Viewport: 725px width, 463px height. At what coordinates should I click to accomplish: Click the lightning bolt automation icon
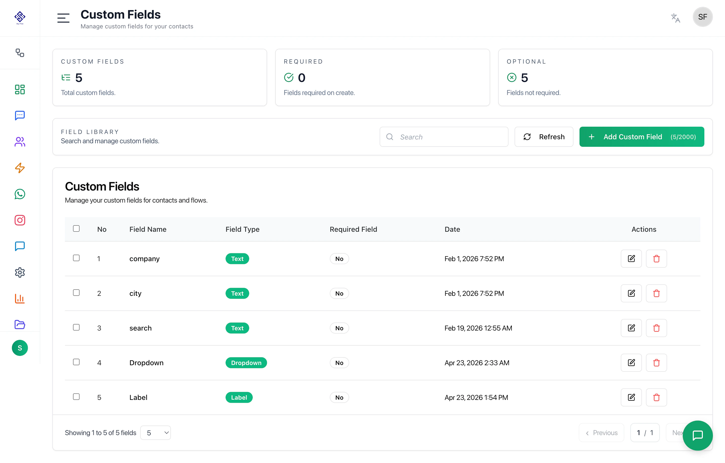pos(20,168)
